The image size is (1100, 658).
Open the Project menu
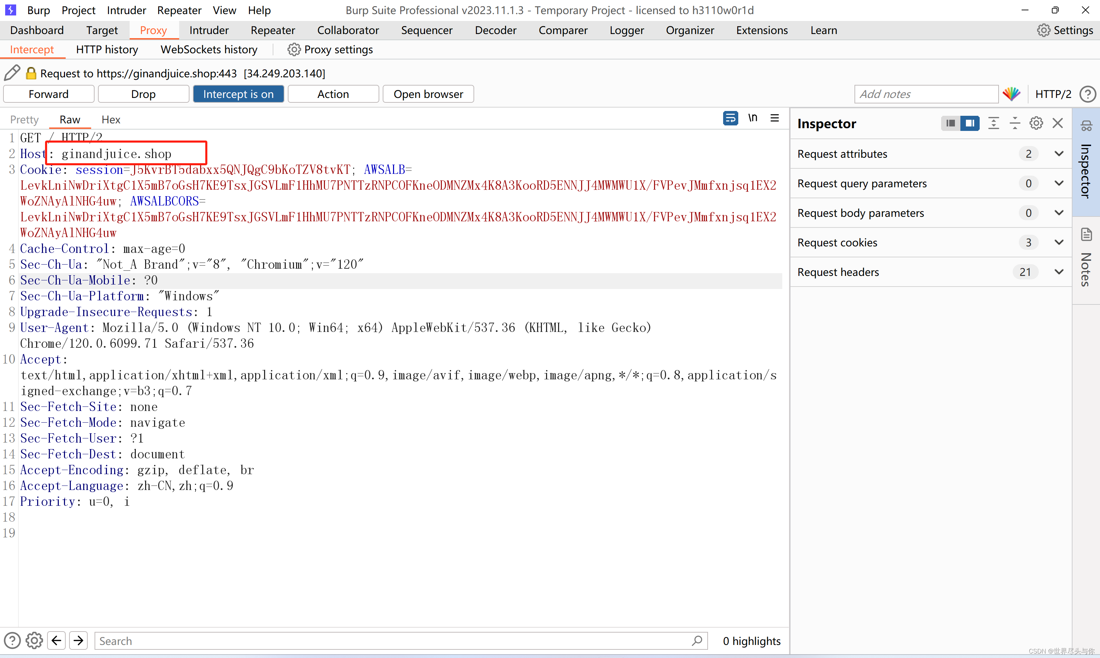coord(78,10)
